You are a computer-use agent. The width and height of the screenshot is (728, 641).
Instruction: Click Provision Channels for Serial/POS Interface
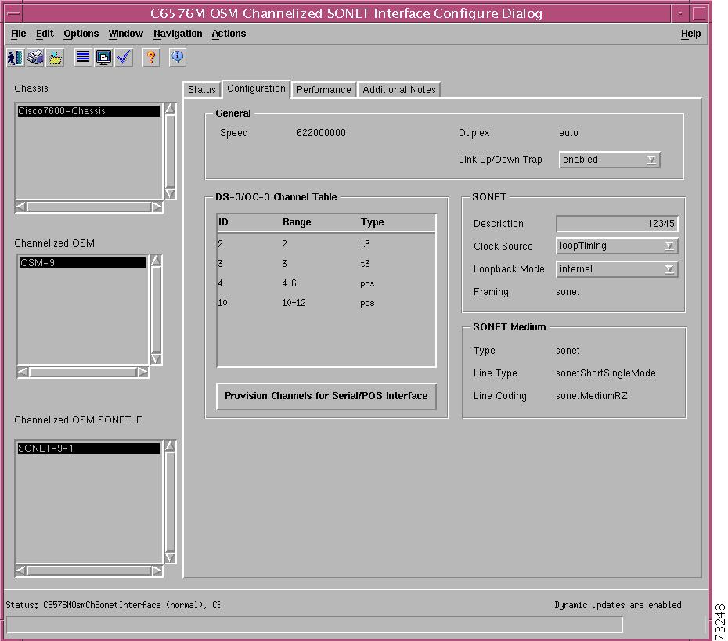pos(326,396)
